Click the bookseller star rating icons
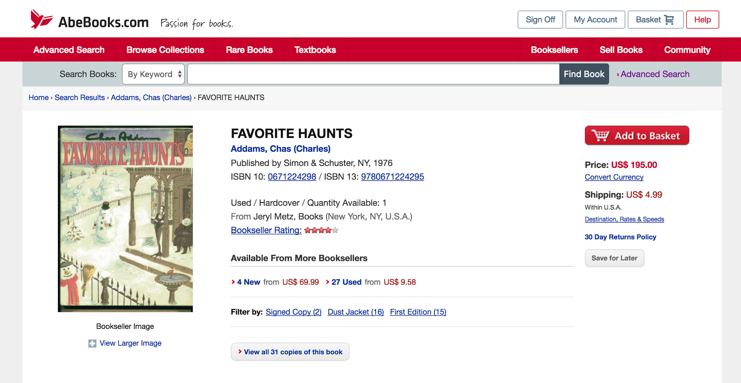This screenshot has height=383, width=741. [x=321, y=230]
